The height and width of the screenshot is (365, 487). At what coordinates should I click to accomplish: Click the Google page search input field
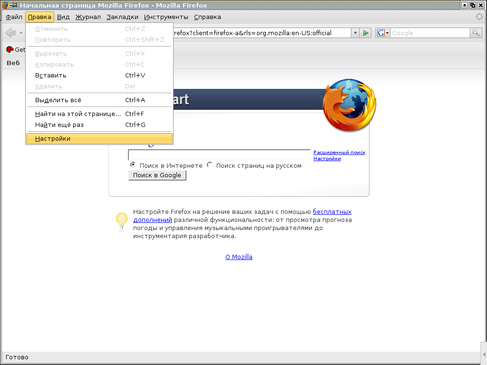(x=219, y=154)
